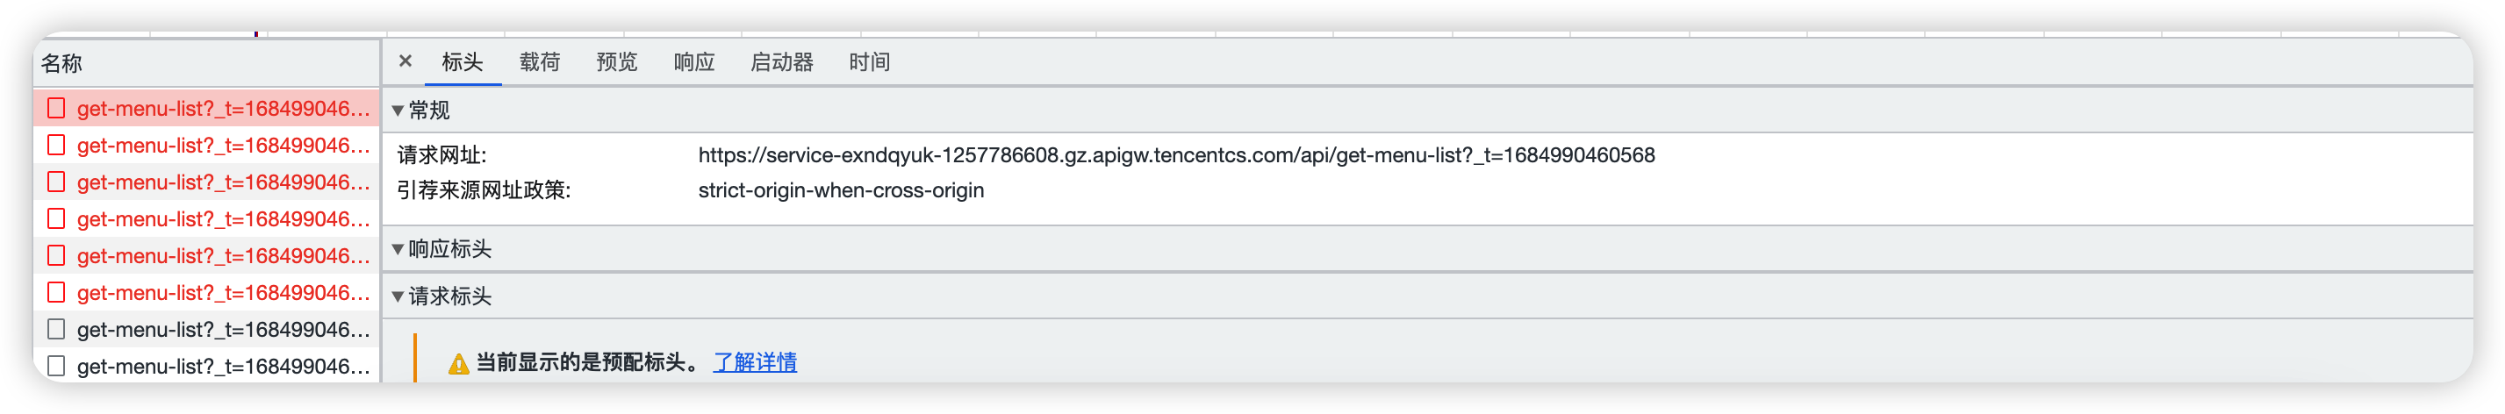Viewport: 2505px width, 414px height.
Task: Click file icon of first red get-menu-list request
Action: (56, 108)
